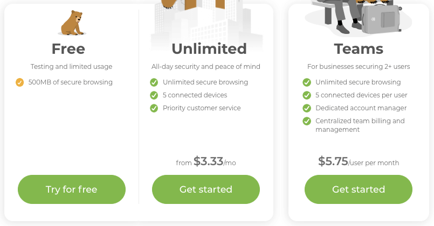Click checkmark beside 5 connected devices per user
Viewport: 434px width, 226px height.
coord(307,95)
